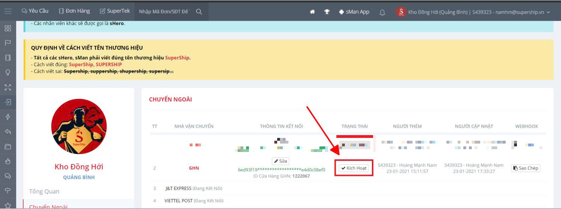The image size is (561, 209).
Task: Open SuperTek menu
Action: 115,11
